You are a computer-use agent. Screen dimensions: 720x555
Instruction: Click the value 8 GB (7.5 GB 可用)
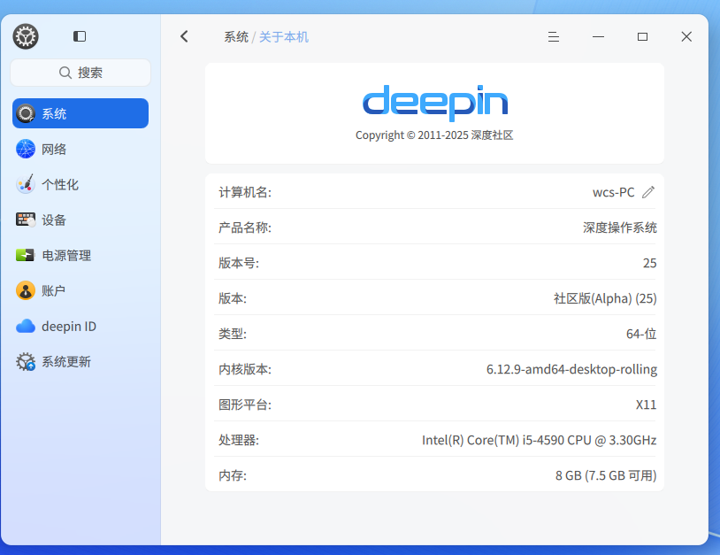pos(606,475)
